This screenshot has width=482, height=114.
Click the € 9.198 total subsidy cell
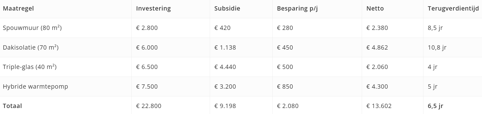(225, 106)
